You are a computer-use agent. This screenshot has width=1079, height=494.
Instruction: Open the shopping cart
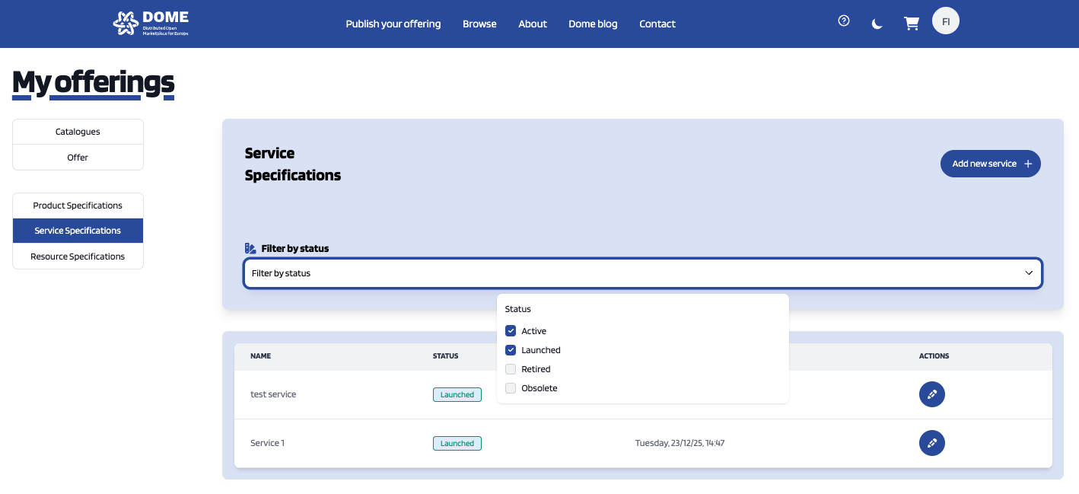tap(911, 24)
